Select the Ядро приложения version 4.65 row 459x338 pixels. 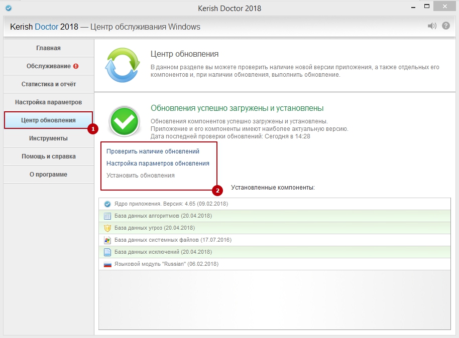coord(275,204)
